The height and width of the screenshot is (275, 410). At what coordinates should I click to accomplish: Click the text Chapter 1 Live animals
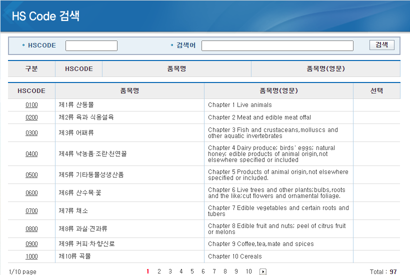click(240, 105)
